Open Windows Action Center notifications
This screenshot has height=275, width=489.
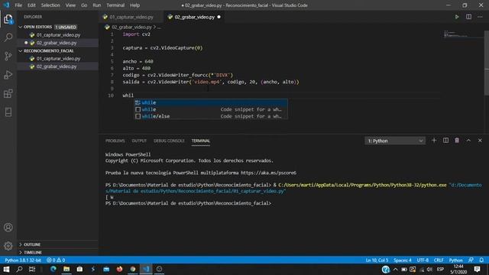click(477, 269)
